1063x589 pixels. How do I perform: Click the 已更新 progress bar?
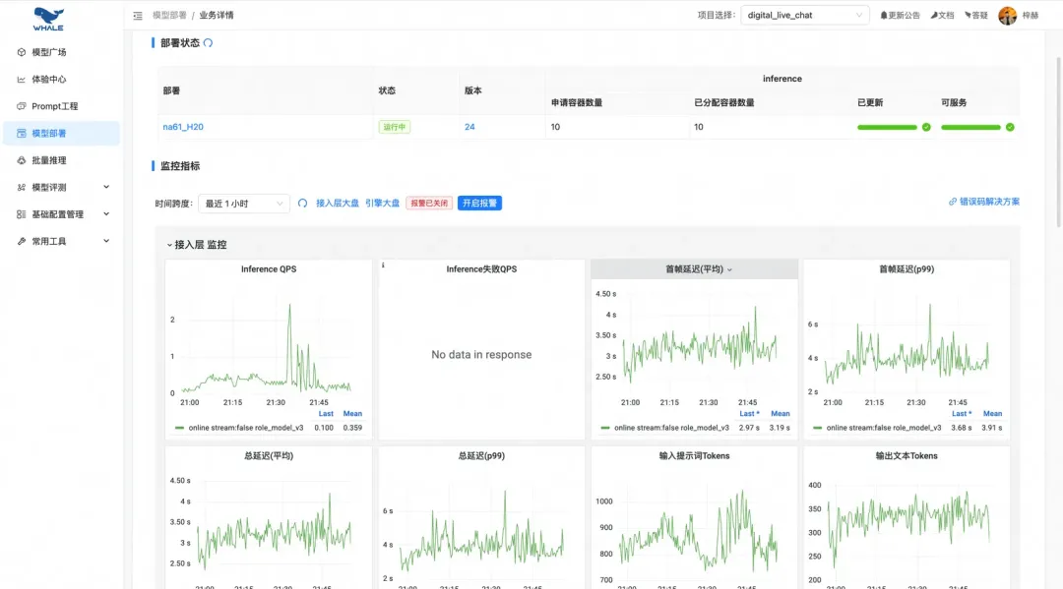[x=887, y=127]
